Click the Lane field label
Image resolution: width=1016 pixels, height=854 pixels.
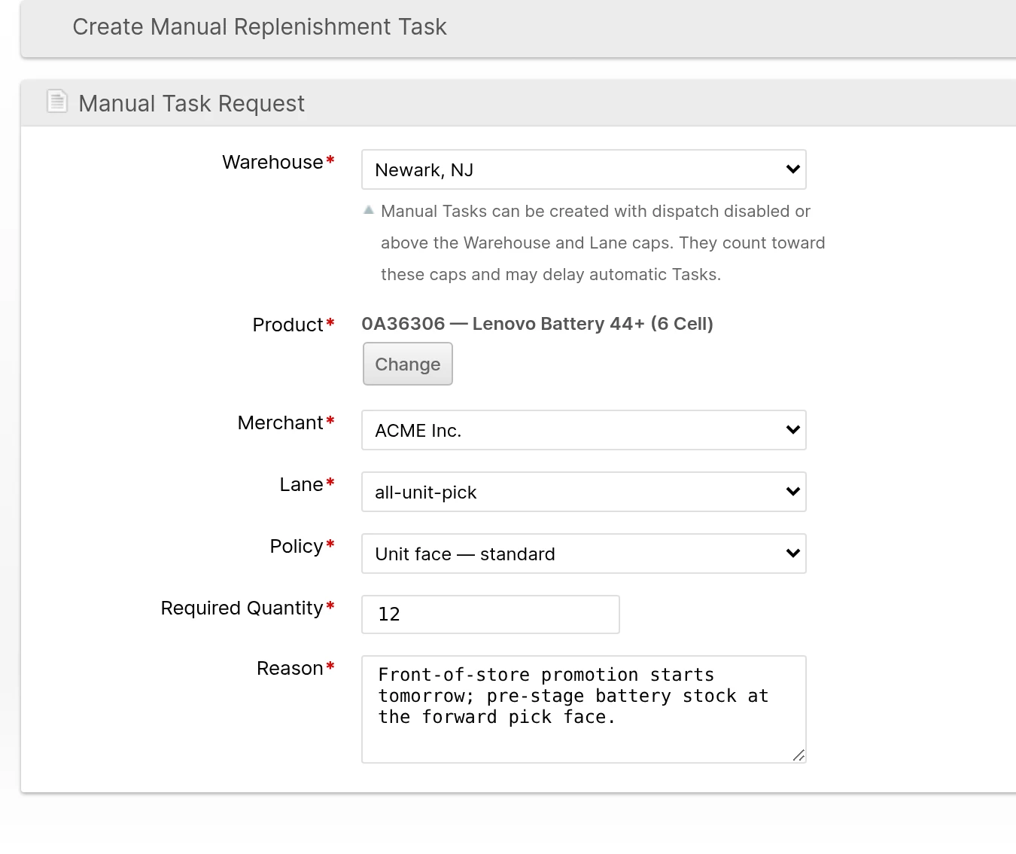coord(301,484)
